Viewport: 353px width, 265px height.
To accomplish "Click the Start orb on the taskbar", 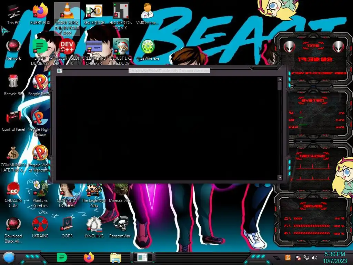I will [x=9, y=257].
